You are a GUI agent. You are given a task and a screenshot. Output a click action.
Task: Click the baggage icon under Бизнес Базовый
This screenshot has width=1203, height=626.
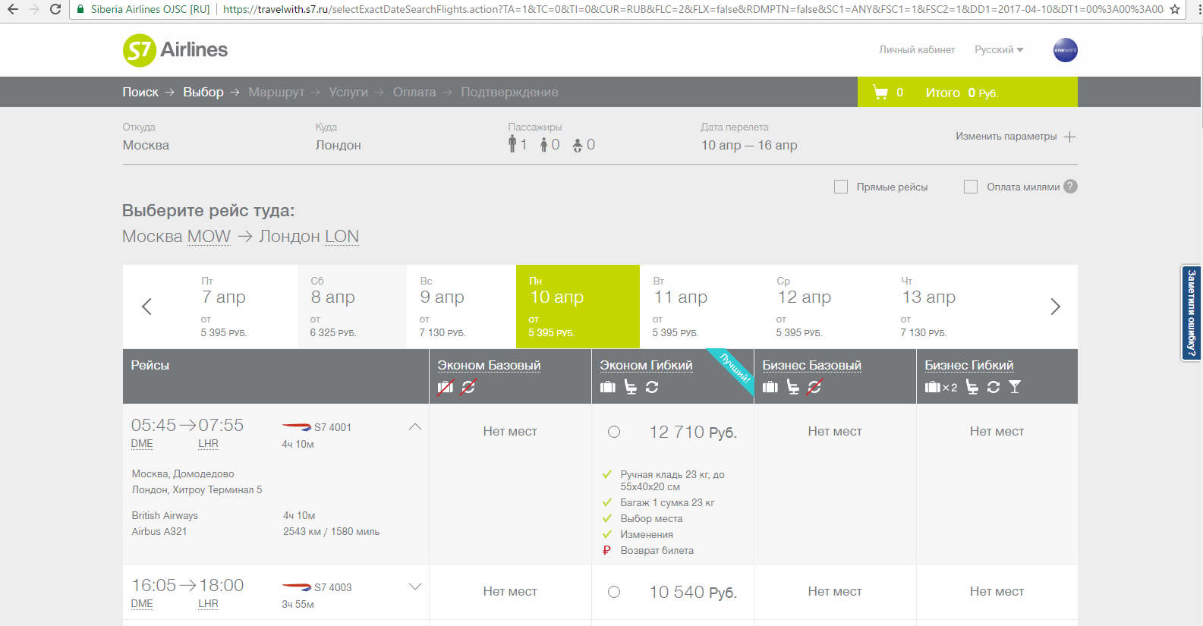pyautogui.click(x=770, y=387)
